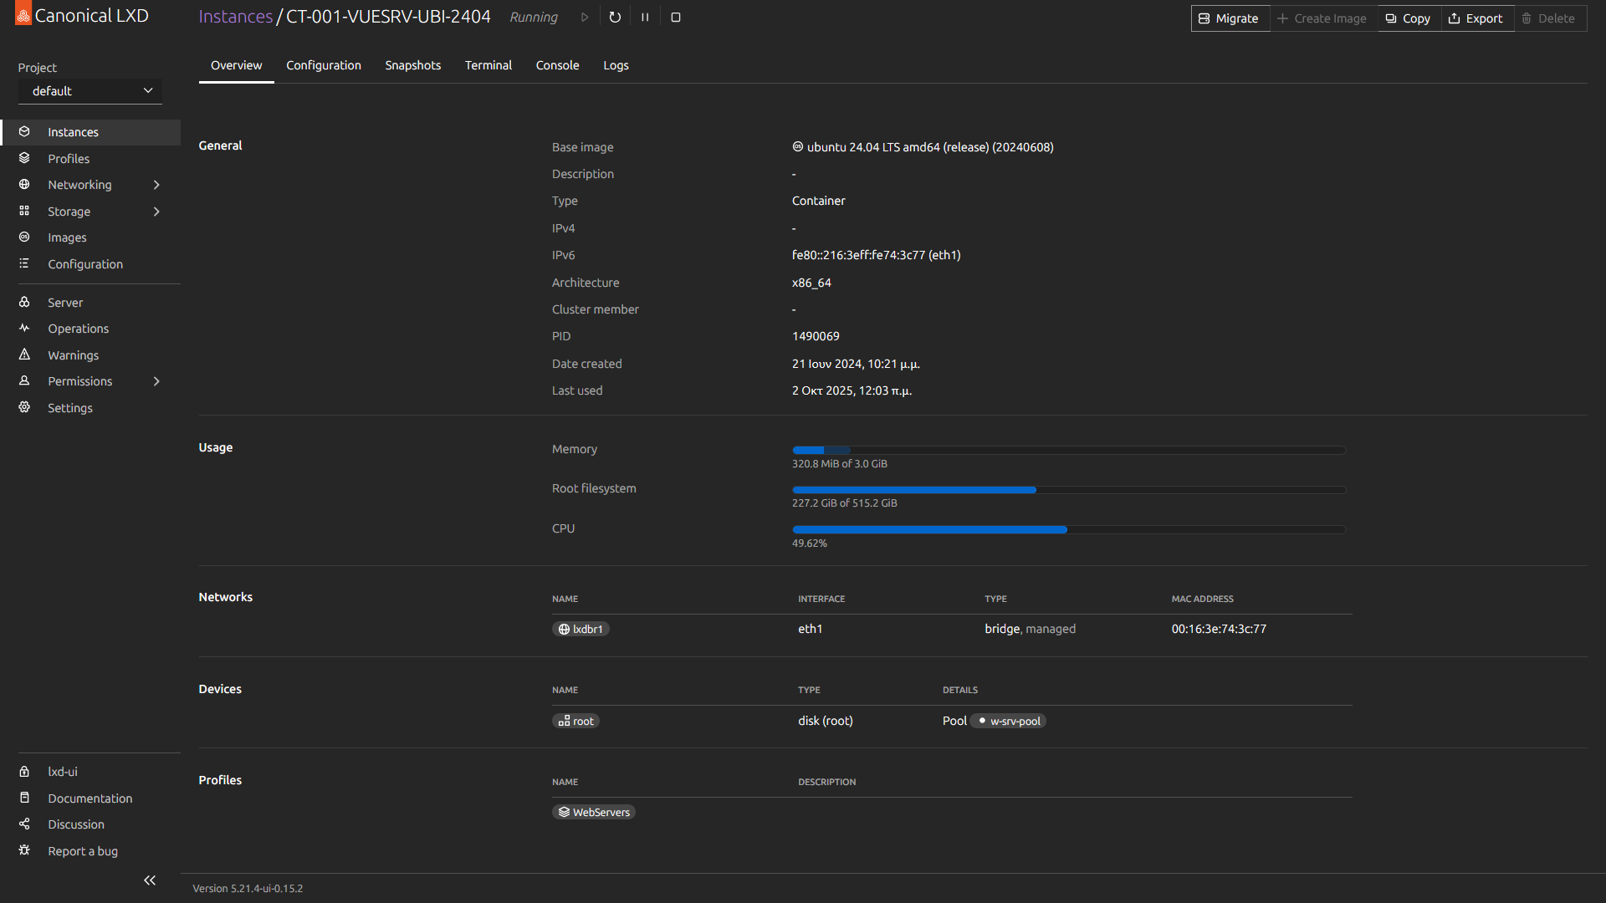Open the root device chip
This screenshot has width=1606, height=903.
(575, 722)
